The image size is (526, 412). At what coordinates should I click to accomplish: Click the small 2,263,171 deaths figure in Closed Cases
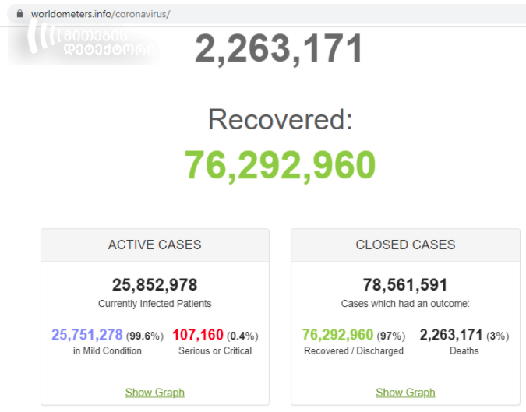[451, 335]
